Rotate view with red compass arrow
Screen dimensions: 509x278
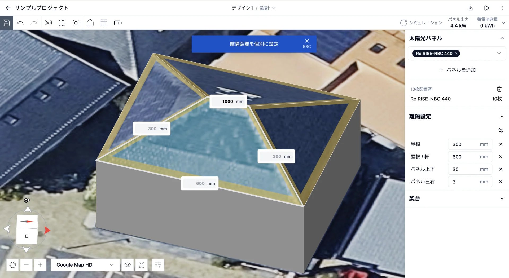click(x=47, y=230)
